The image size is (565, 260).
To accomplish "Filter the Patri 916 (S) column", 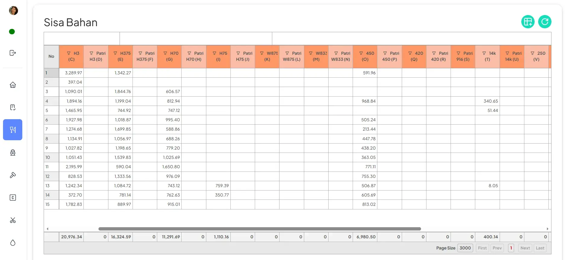I will 458,53.
